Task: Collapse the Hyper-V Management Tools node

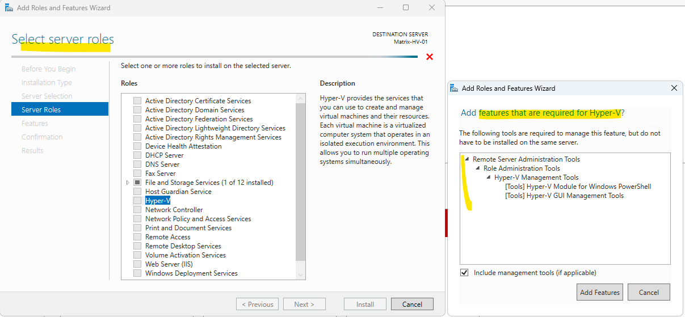Action: tap(489, 177)
